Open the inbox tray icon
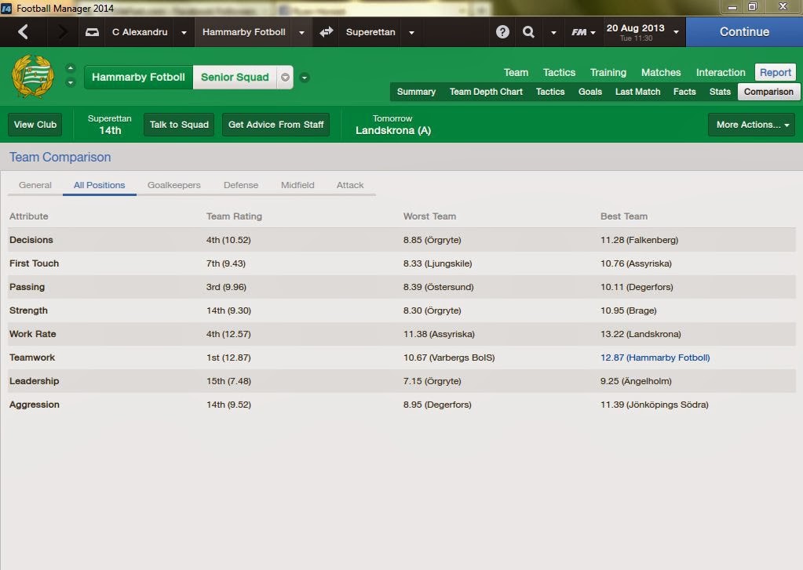Viewport: 803px width, 570px height. (x=92, y=32)
